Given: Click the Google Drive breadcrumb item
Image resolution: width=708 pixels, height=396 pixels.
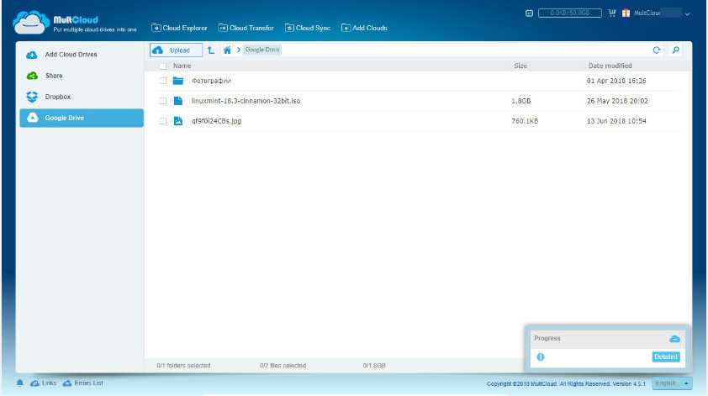Looking at the screenshot, I should [x=262, y=50].
